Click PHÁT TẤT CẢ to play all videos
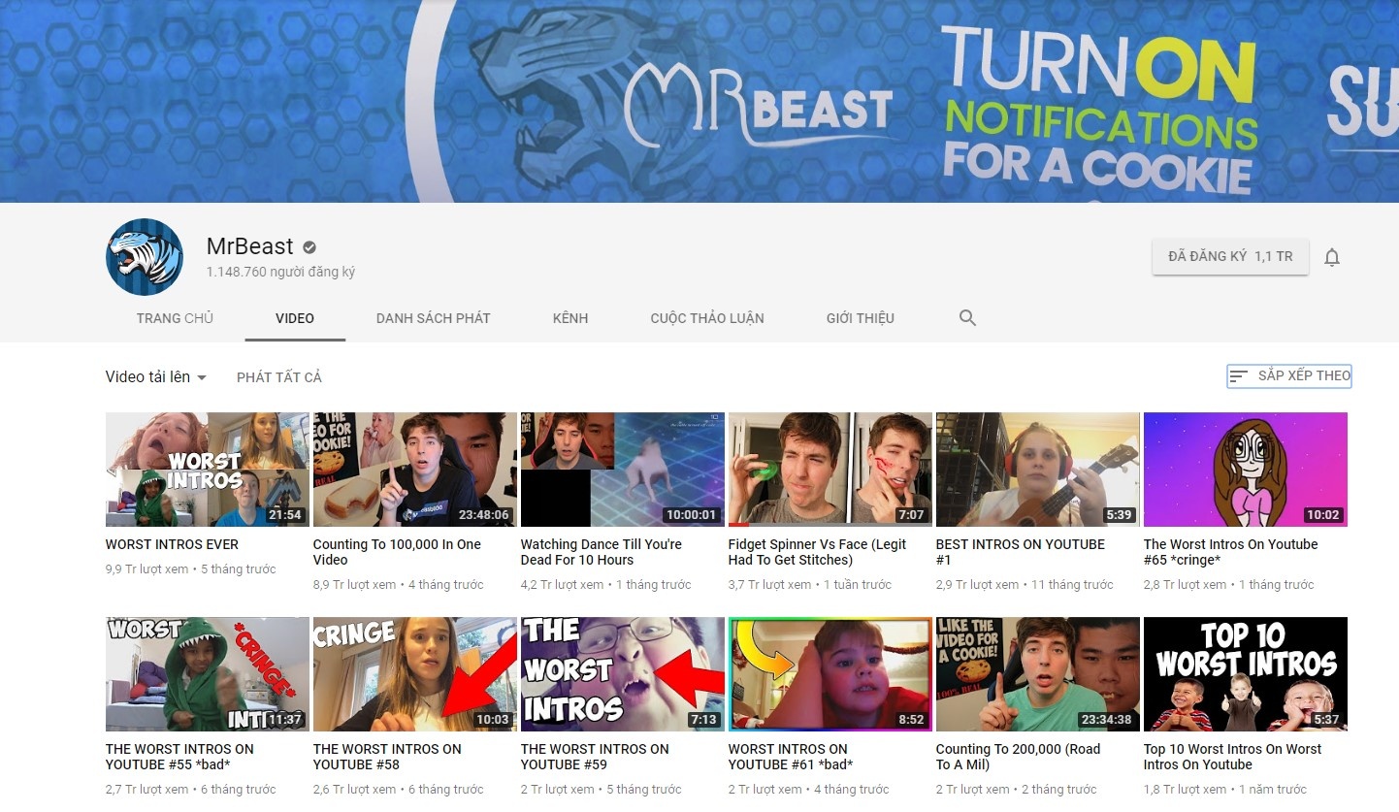1399x812 pixels. (279, 376)
